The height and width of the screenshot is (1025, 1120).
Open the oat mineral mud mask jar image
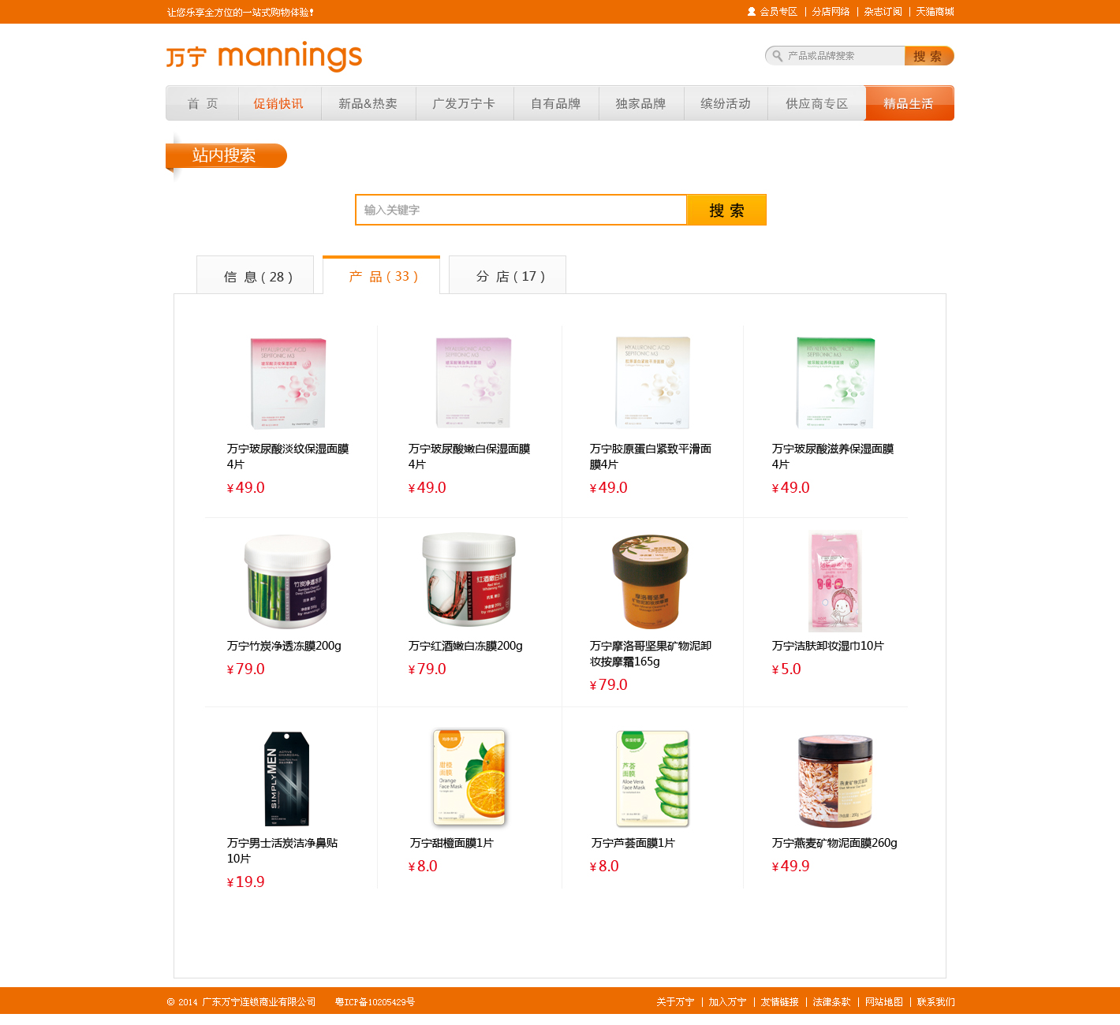point(835,780)
